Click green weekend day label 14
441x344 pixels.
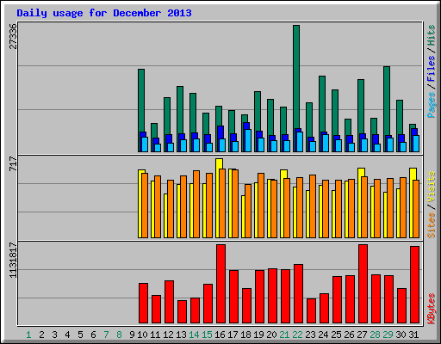[194, 335]
